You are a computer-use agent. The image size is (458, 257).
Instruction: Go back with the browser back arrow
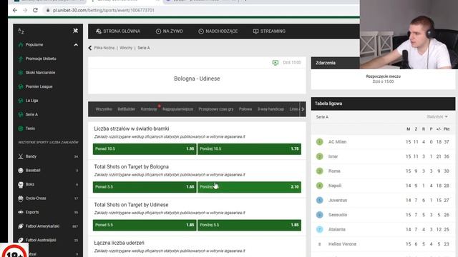tap(15, 10)
